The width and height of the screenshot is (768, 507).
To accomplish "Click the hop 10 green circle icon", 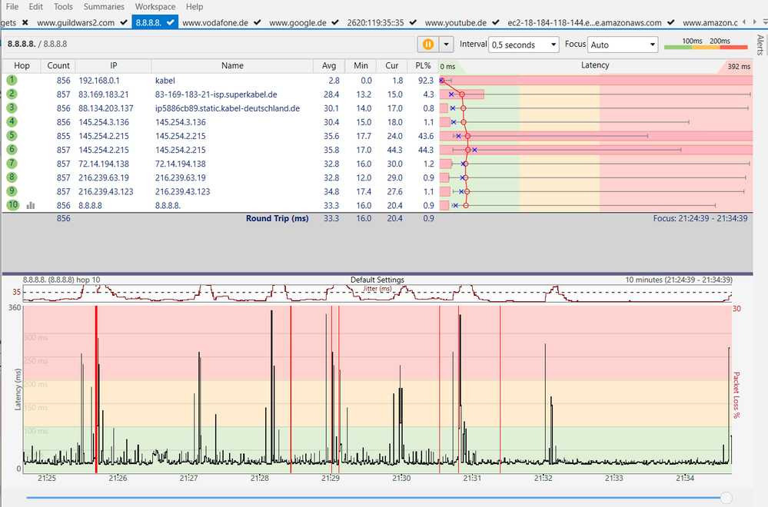I will [12, 206].
